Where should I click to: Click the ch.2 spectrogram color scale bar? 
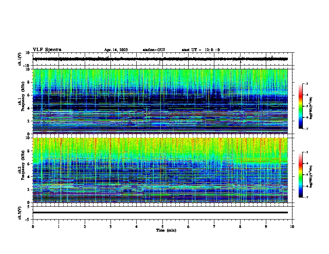tap(301, 175)
